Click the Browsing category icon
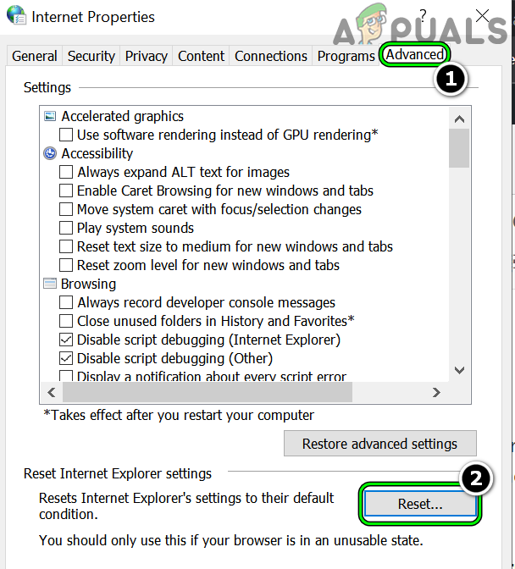515x569 pixels. point(50,284)
